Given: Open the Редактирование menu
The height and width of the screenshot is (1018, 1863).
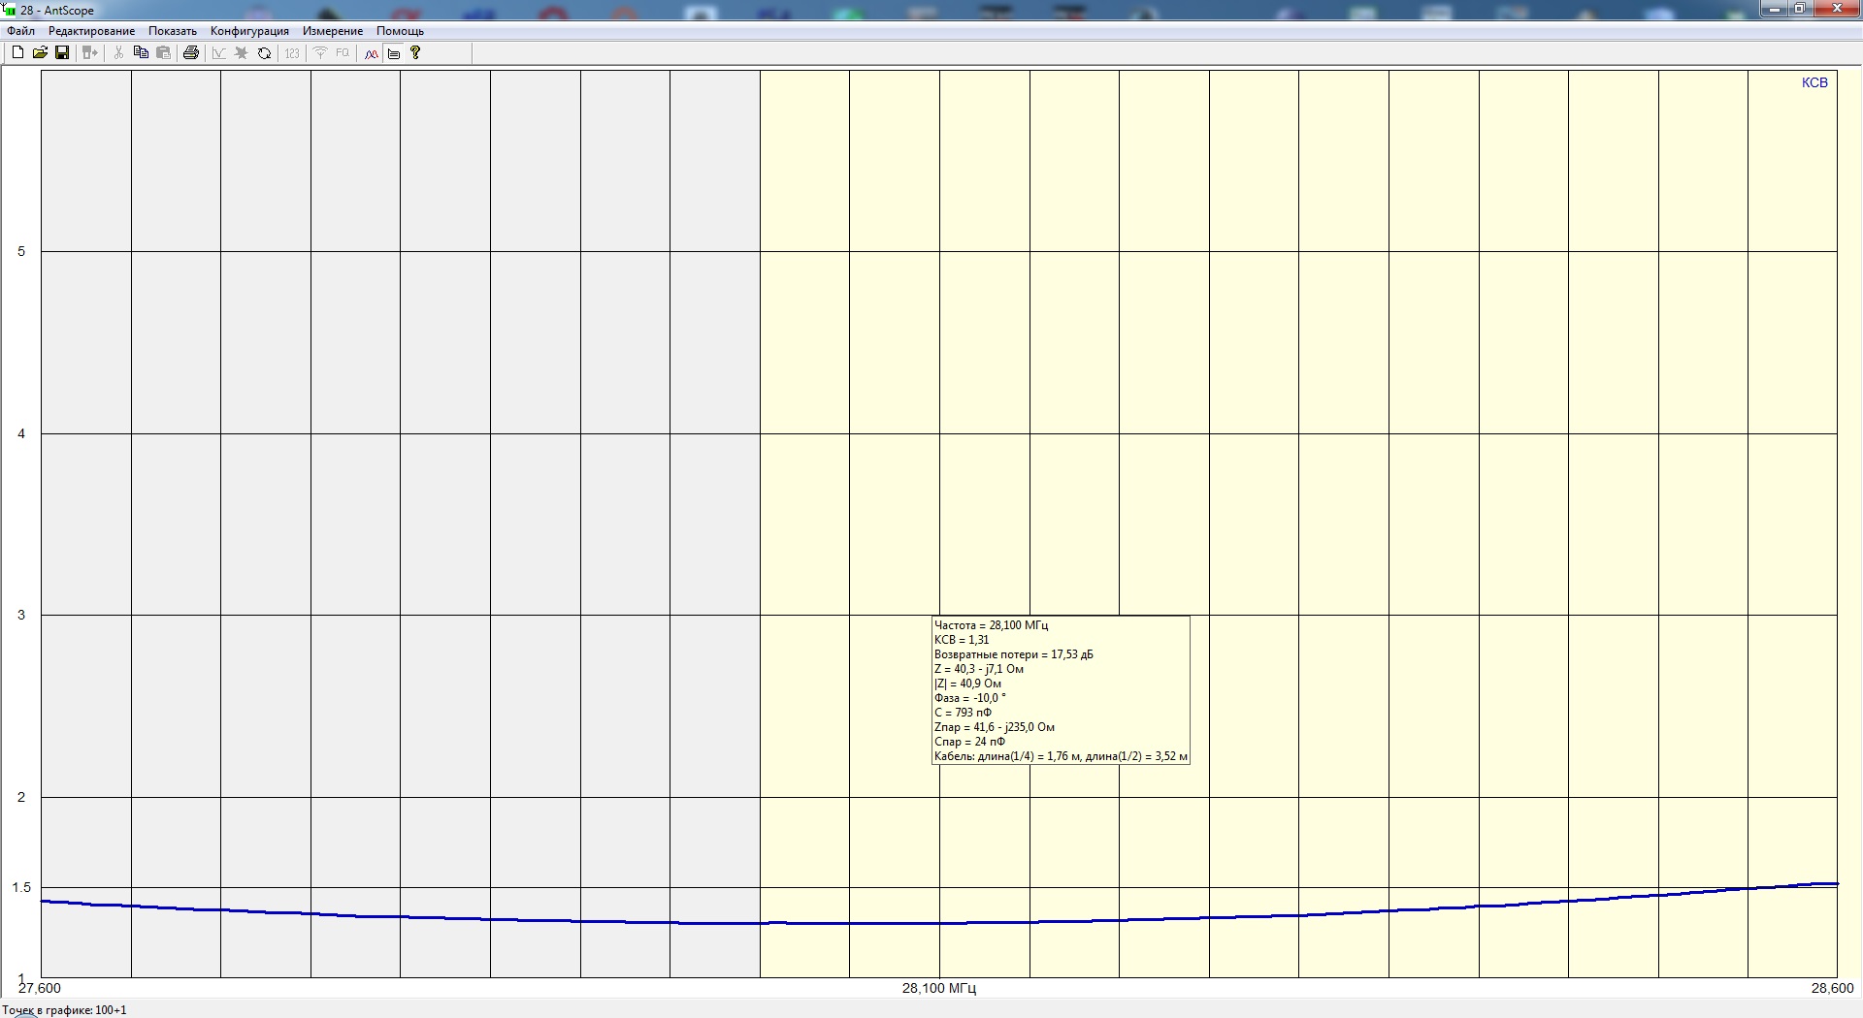Looking at the screenshot, I should click(x=91, y=31).
